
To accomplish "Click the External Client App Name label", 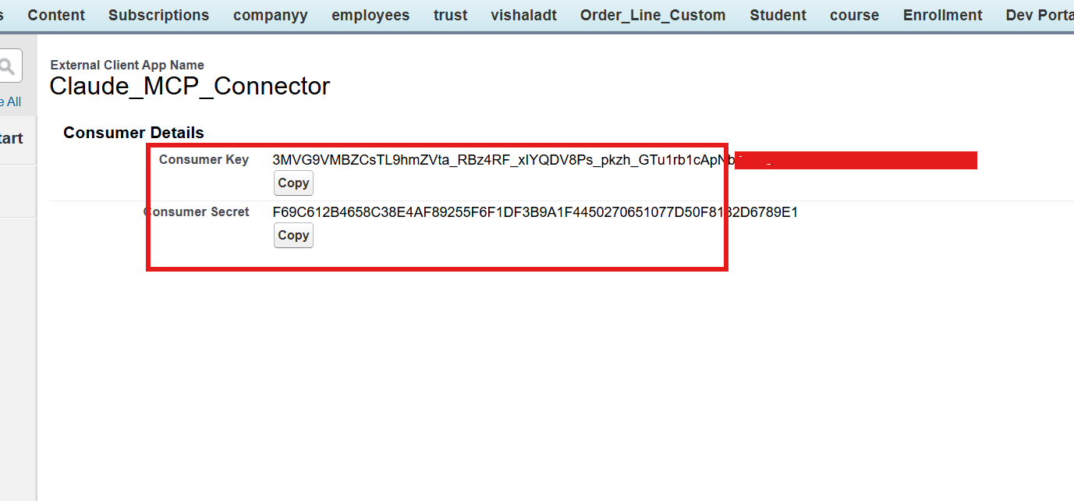I will [127, 66].
